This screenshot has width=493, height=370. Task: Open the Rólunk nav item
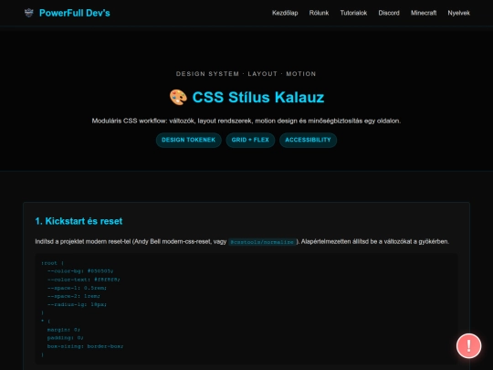pos(319,13)
